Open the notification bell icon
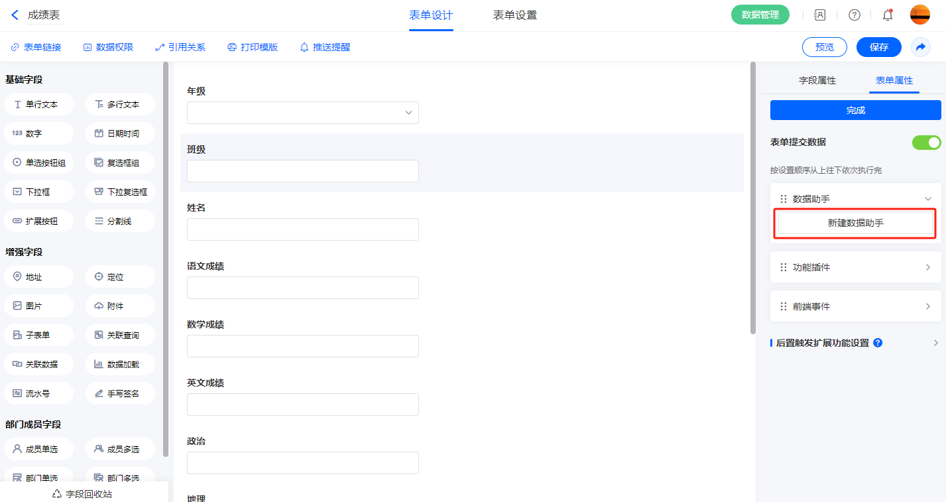The height and width of the screenshot is (502, 946). (x=888, y=15)
